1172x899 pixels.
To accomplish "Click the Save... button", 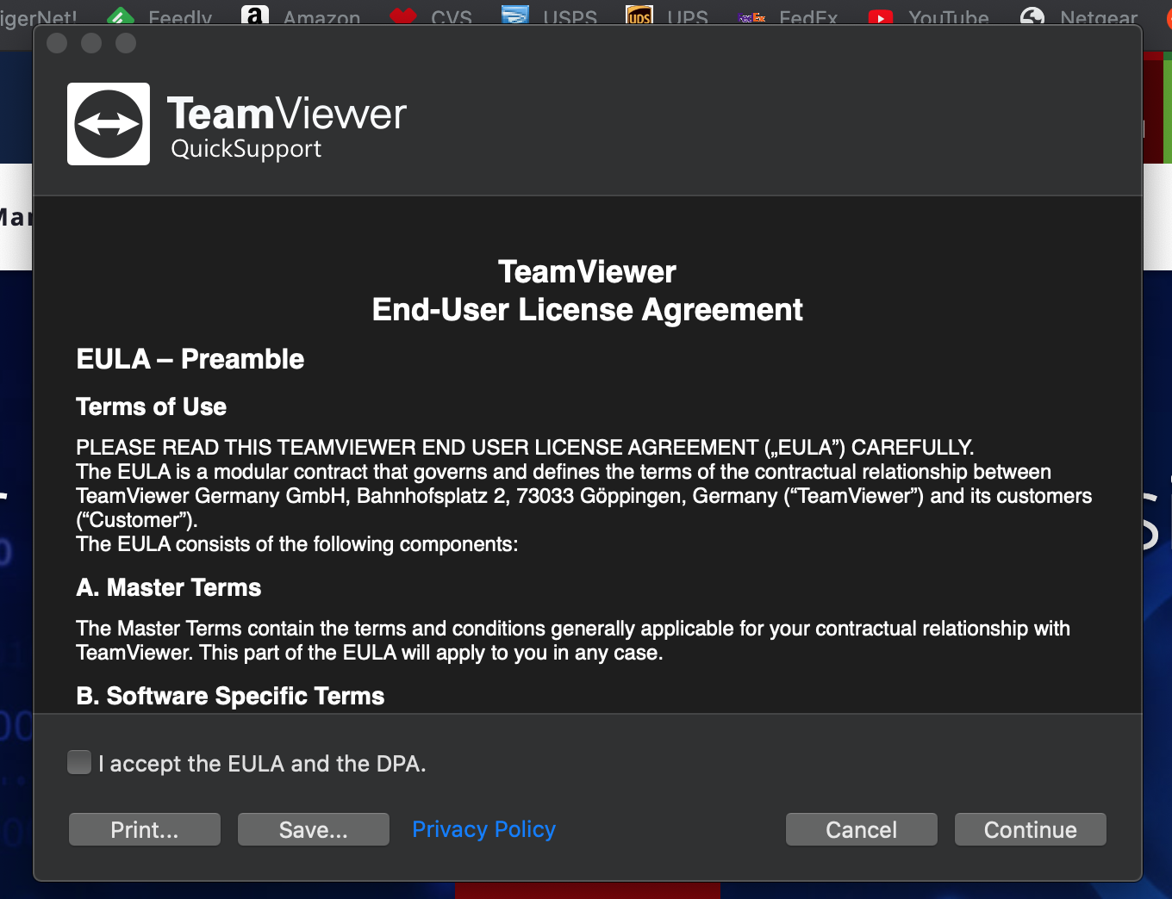I will [314, 829].
